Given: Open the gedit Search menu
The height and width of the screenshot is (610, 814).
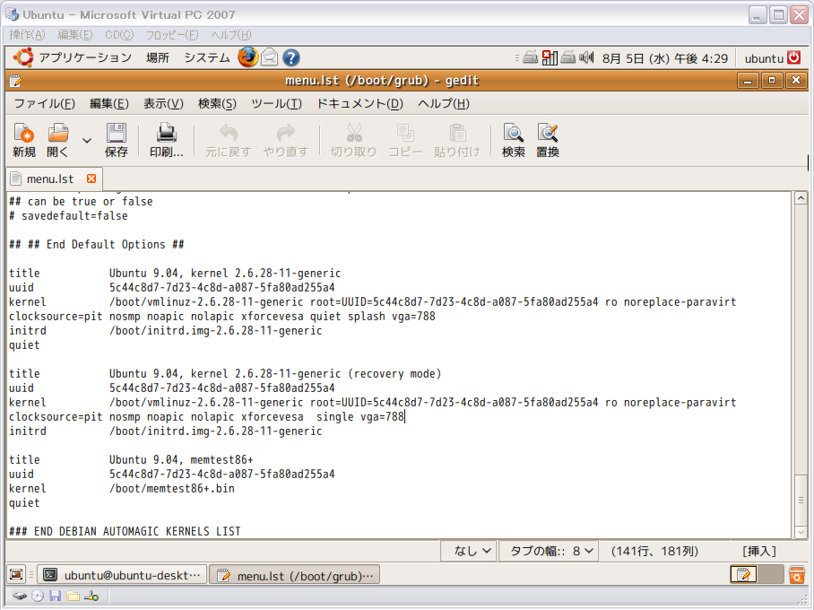Looking at the screenshot, I should point(217,103).
